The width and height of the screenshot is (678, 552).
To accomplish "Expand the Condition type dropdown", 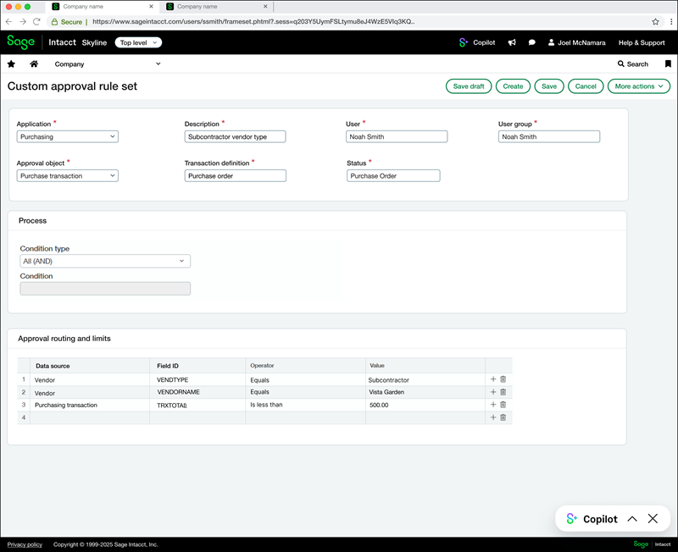I will 105,262.
